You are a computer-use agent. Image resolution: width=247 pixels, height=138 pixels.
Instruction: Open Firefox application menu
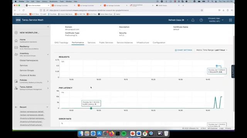(x=232, y=10)
